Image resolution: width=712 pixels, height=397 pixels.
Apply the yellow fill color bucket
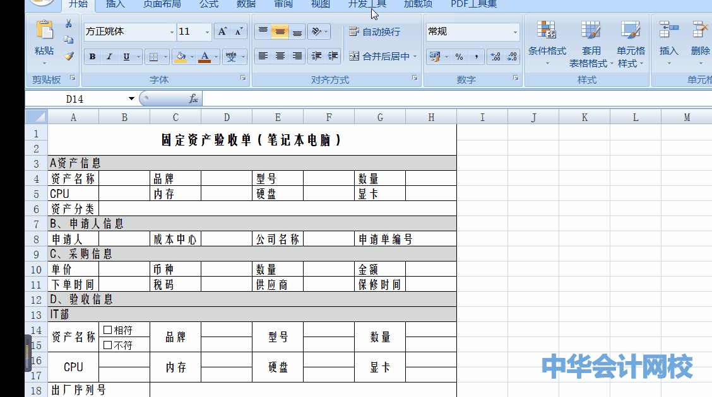point(181,57)
